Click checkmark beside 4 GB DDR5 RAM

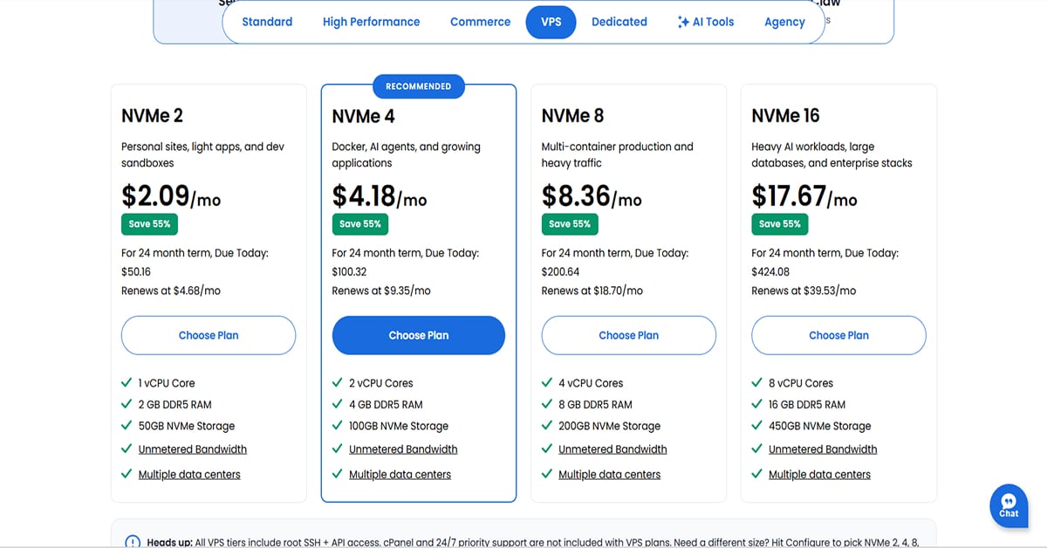(x=338, y=404)
